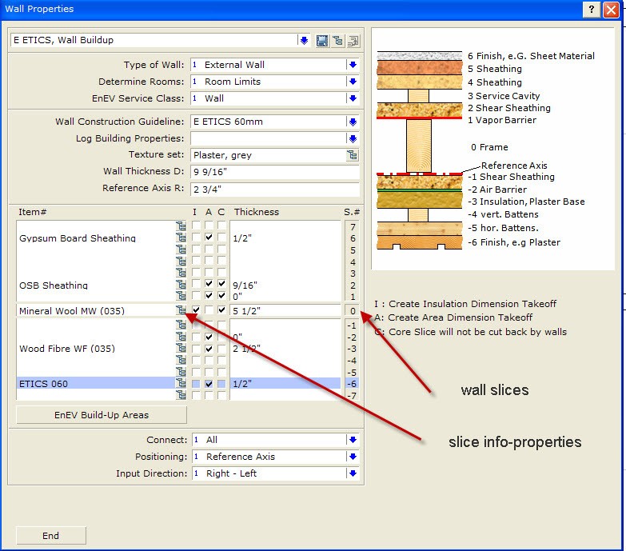
Task: Toggle insulation takeoff checkbox for Mineral Wool MW
Action: 196,310
